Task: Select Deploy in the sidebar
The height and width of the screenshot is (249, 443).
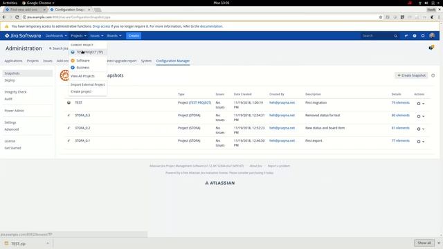Action: coord(10,80)
